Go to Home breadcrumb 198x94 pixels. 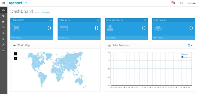click(x=37, y=12)
